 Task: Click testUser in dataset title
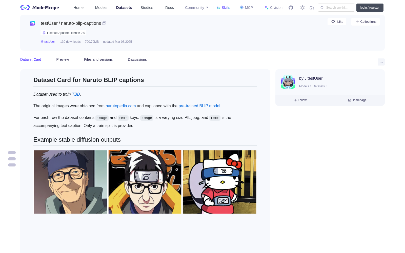click(x=49, y=23)
